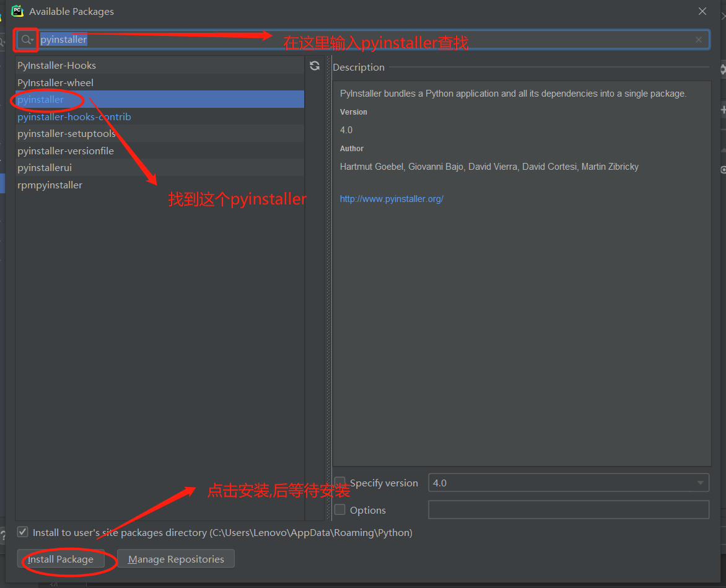Click the search magnifier icon
Screen dimensions: 726x588
pyautogui.click(x=25, y=39)
